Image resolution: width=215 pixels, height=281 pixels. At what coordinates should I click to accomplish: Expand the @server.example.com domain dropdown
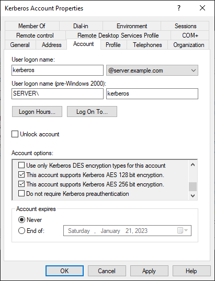pos(152,70)
